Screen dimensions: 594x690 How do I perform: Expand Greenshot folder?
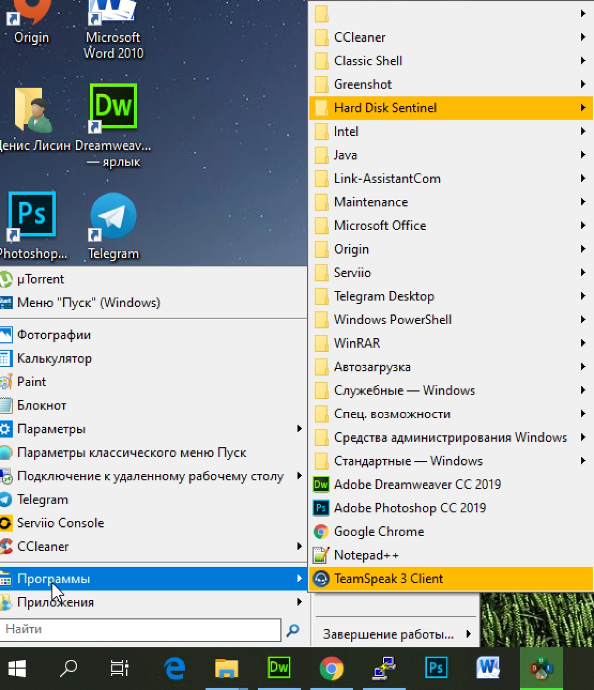pos(451,84)
